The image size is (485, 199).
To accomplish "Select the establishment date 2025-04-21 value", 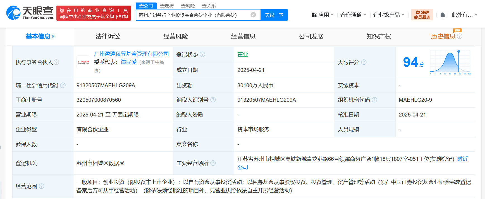I will click(x=251, y=70).
